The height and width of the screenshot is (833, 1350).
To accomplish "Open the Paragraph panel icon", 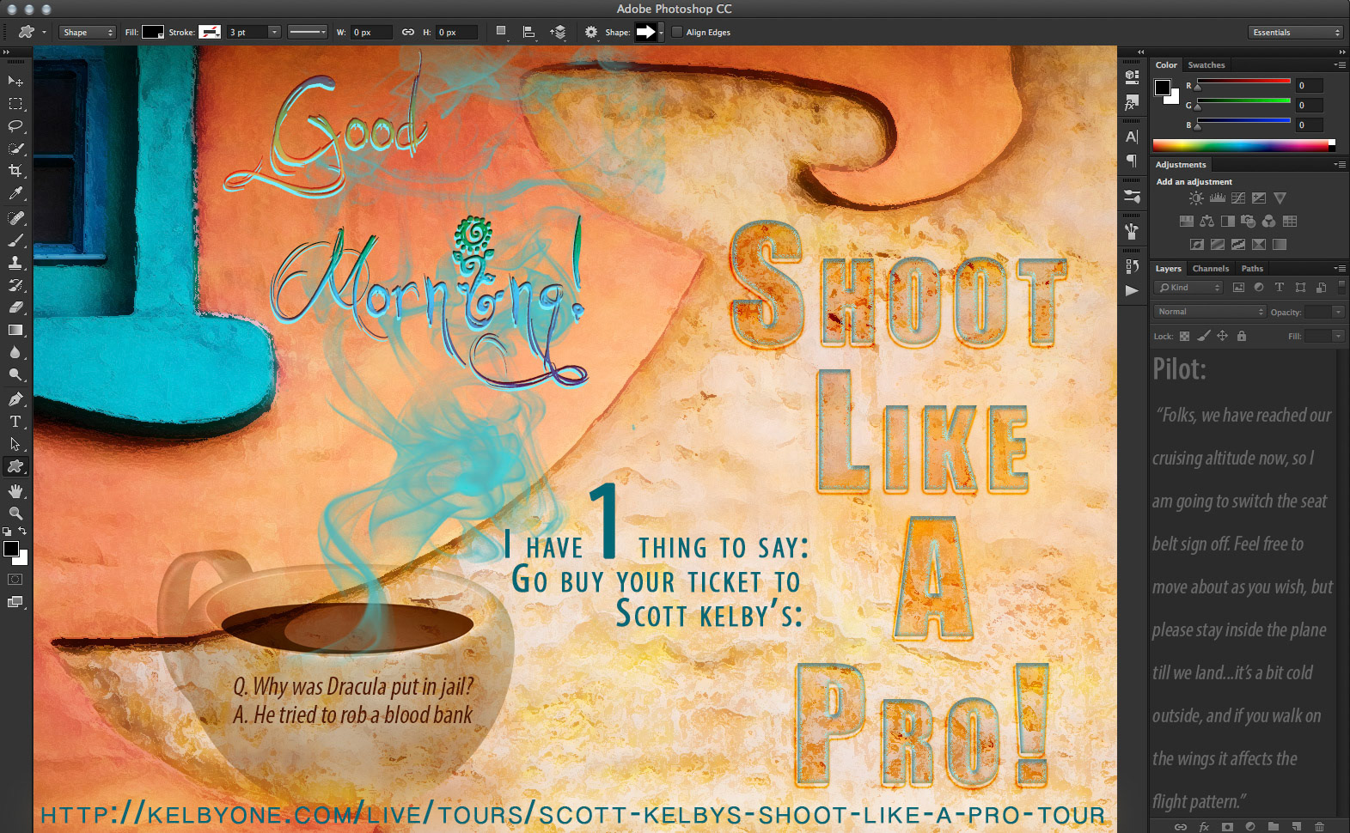I will [x=1132, y=161].
